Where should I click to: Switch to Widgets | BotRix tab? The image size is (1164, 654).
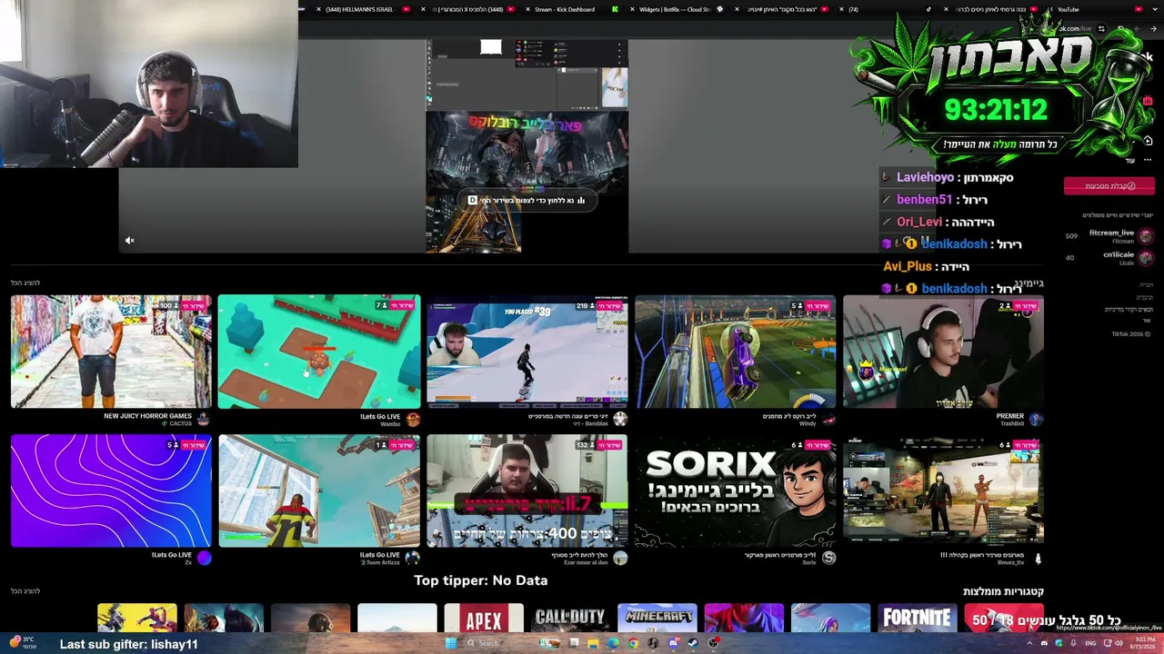point(674,9)
